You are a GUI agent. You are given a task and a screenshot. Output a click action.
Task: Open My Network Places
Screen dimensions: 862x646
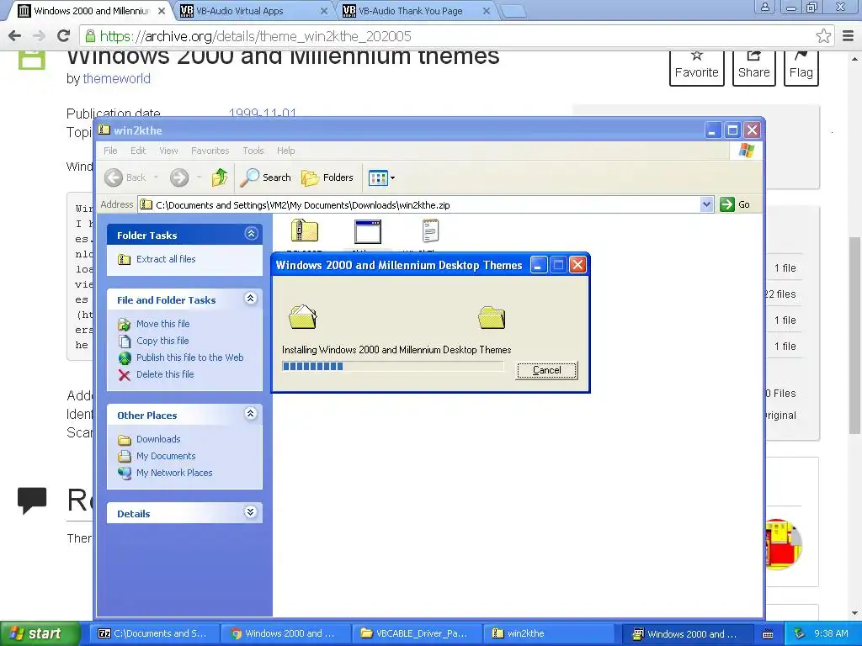(174, 473)
